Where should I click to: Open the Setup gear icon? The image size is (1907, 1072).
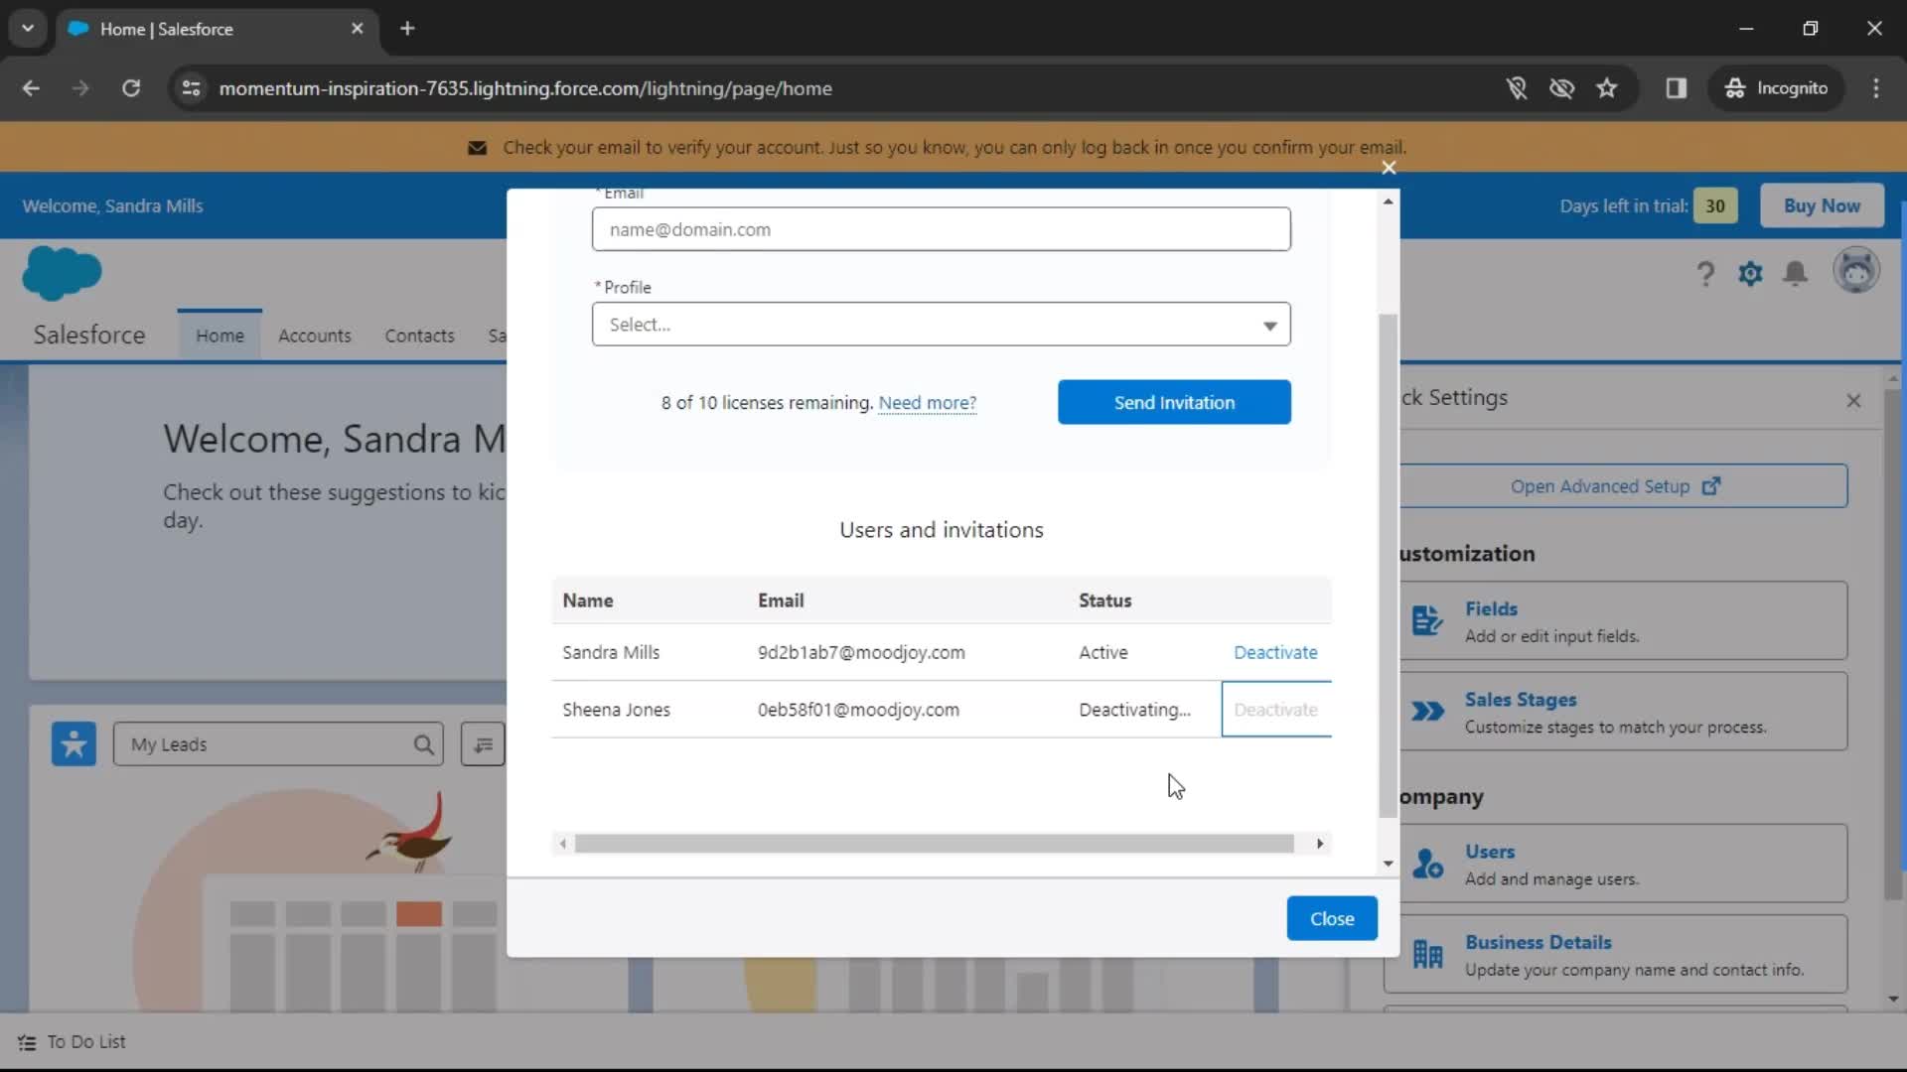tap(1750, 273)
